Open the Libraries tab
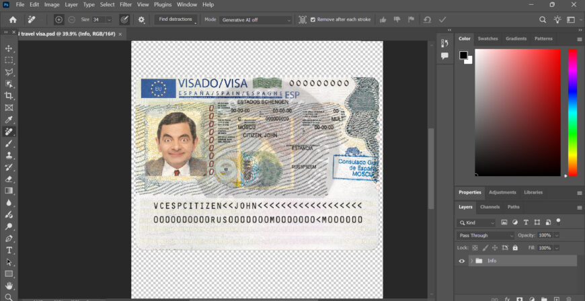 click(533, 192)
